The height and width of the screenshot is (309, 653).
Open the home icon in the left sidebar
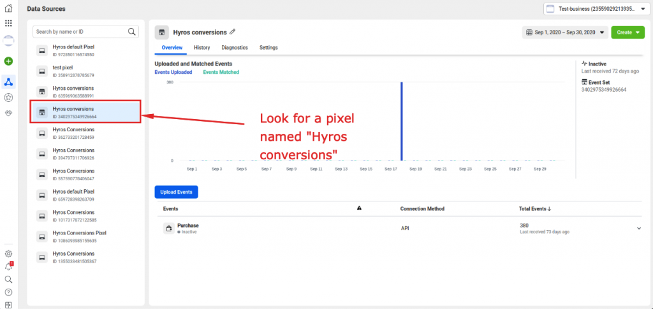(x=8, y=8)
